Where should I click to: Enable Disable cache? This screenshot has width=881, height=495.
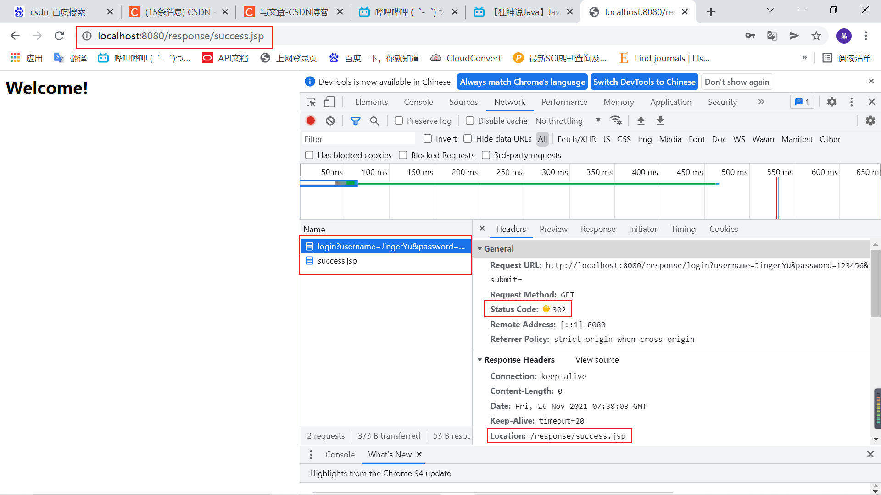click(470, 121)
